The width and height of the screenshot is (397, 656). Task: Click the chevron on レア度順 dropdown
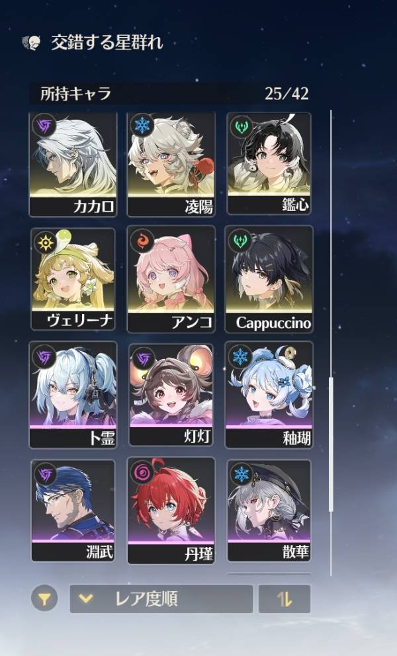(x=86, y=598)
